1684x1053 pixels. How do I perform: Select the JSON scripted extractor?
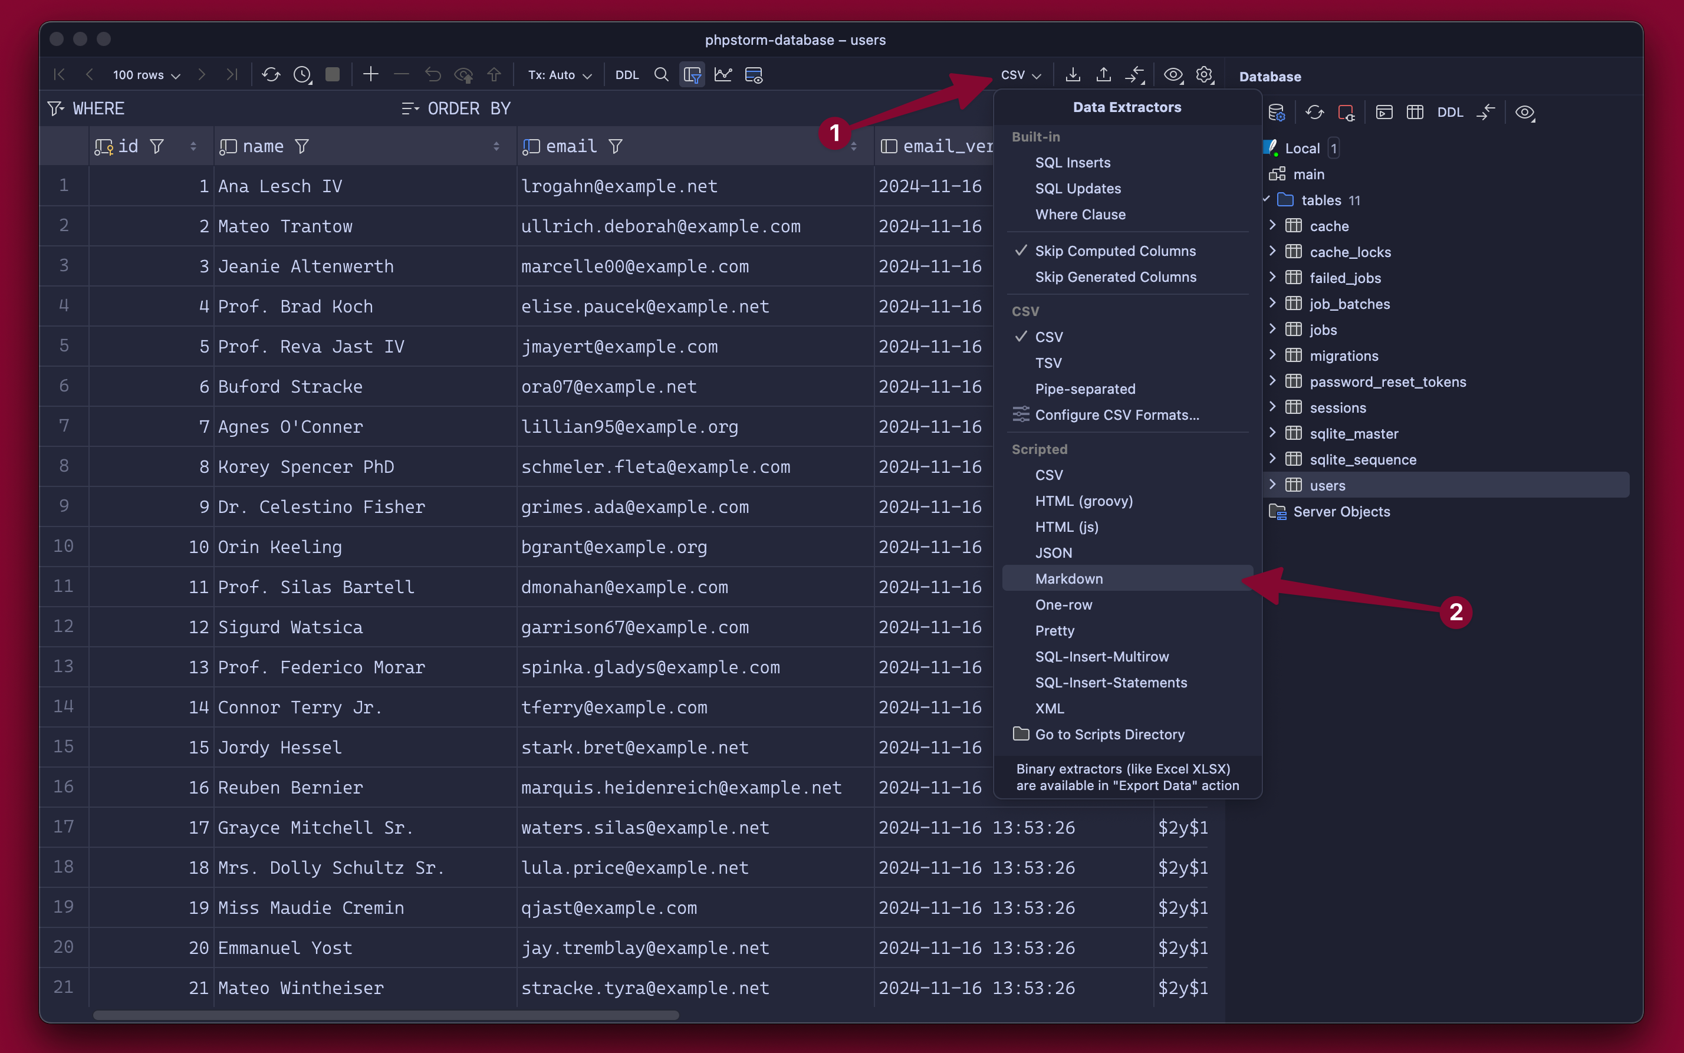[1127, 552]
